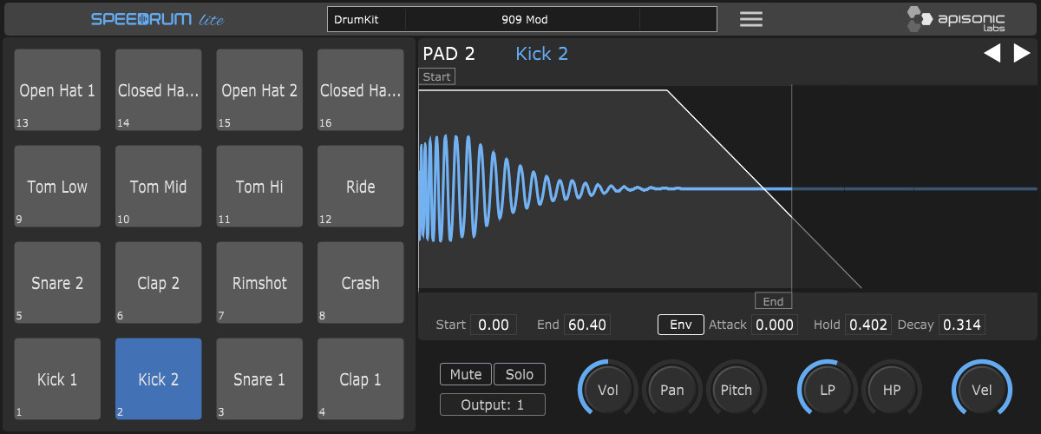Click the HP filter knob
This screenshot has width=1041, height=434.
(892, 390)
